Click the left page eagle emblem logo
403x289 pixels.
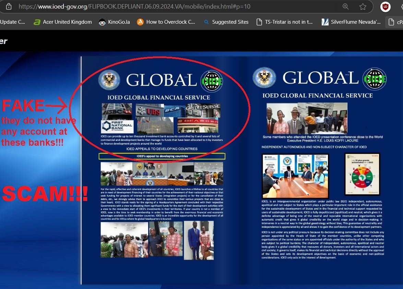109,80
